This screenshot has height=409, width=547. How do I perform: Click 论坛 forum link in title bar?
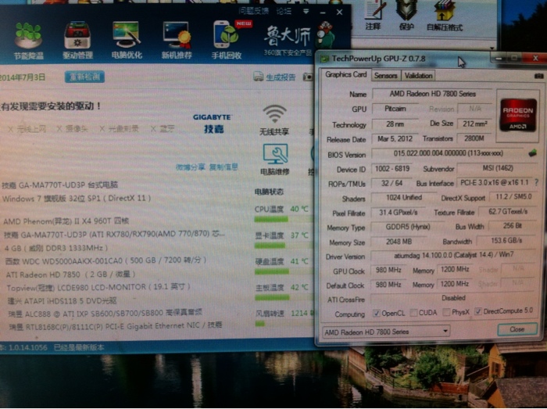284,12
